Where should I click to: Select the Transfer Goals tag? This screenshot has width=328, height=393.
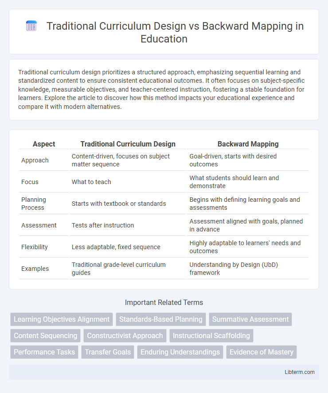point(108,352)
